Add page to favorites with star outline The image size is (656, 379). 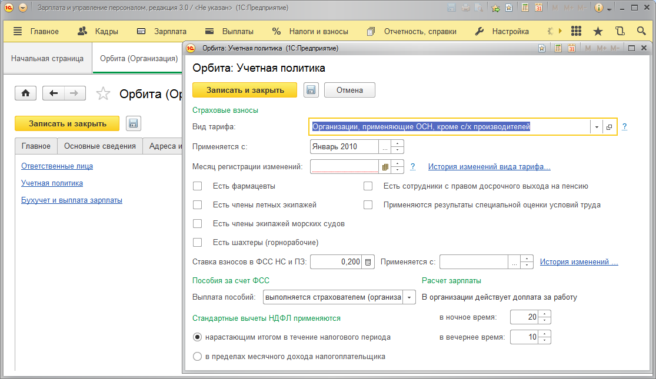pyautogui.click(x=103, y=93)
